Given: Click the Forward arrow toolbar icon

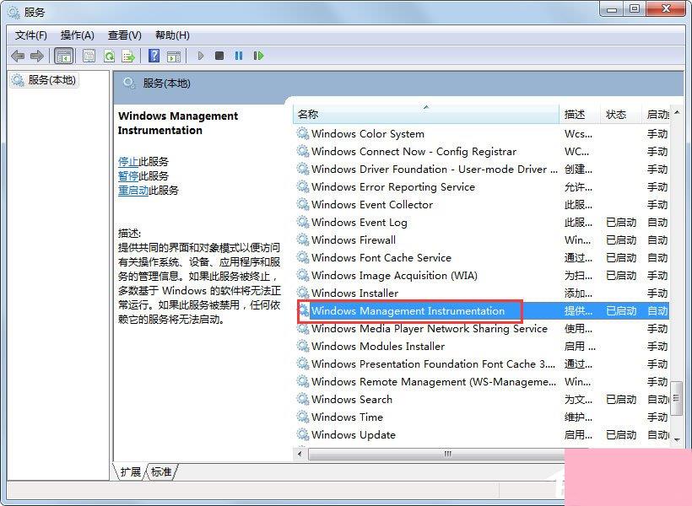Looking at the screenshot, I should (36, 56).
